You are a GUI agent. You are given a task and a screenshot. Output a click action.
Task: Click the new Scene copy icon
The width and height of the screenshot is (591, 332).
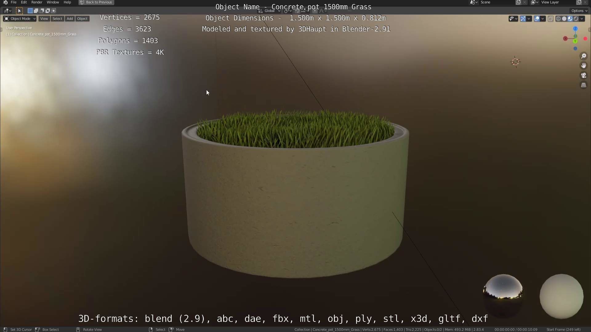518,2
